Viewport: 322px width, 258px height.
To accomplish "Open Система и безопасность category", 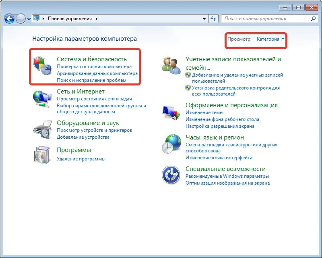I will (92, 59).
